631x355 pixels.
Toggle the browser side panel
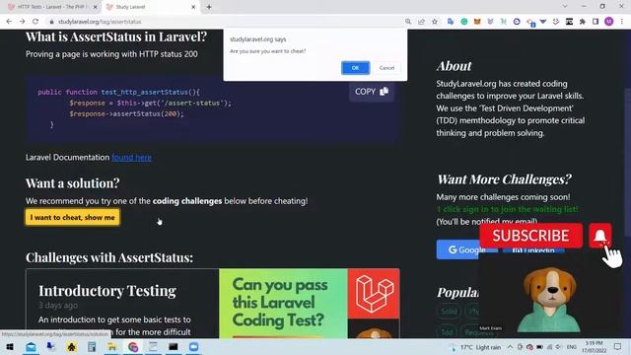click(x=596, y=22)
